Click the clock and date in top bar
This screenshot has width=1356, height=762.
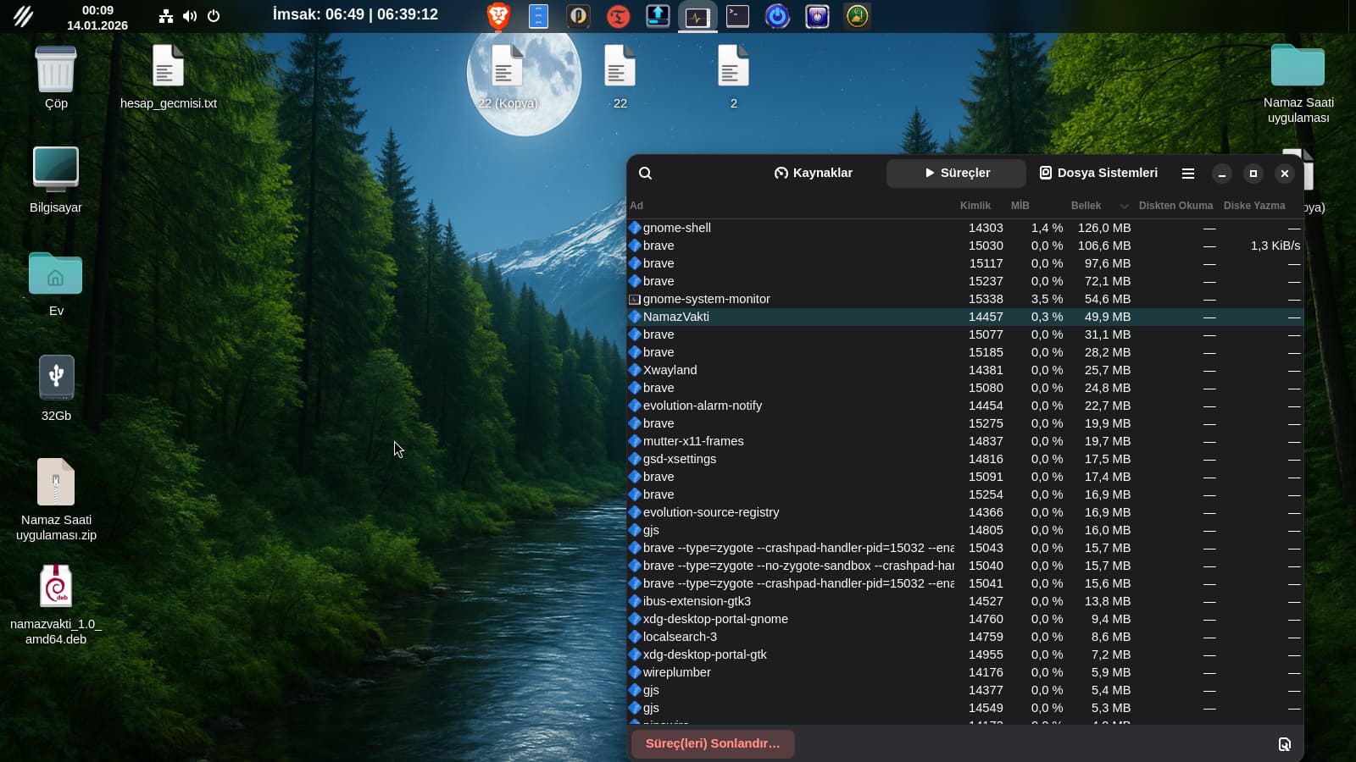(x=97, y=17)
